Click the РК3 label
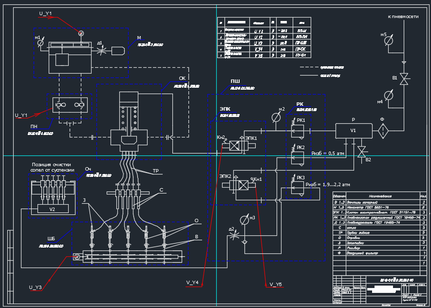431x308 pixels. (x=301, y=178)
